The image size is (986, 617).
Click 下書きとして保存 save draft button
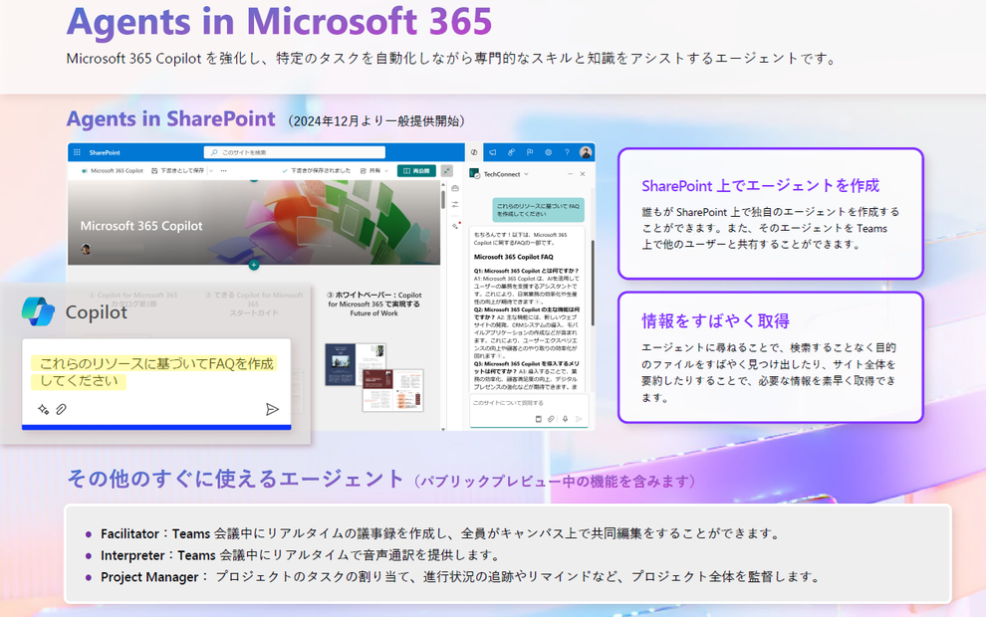pos(178,171)
